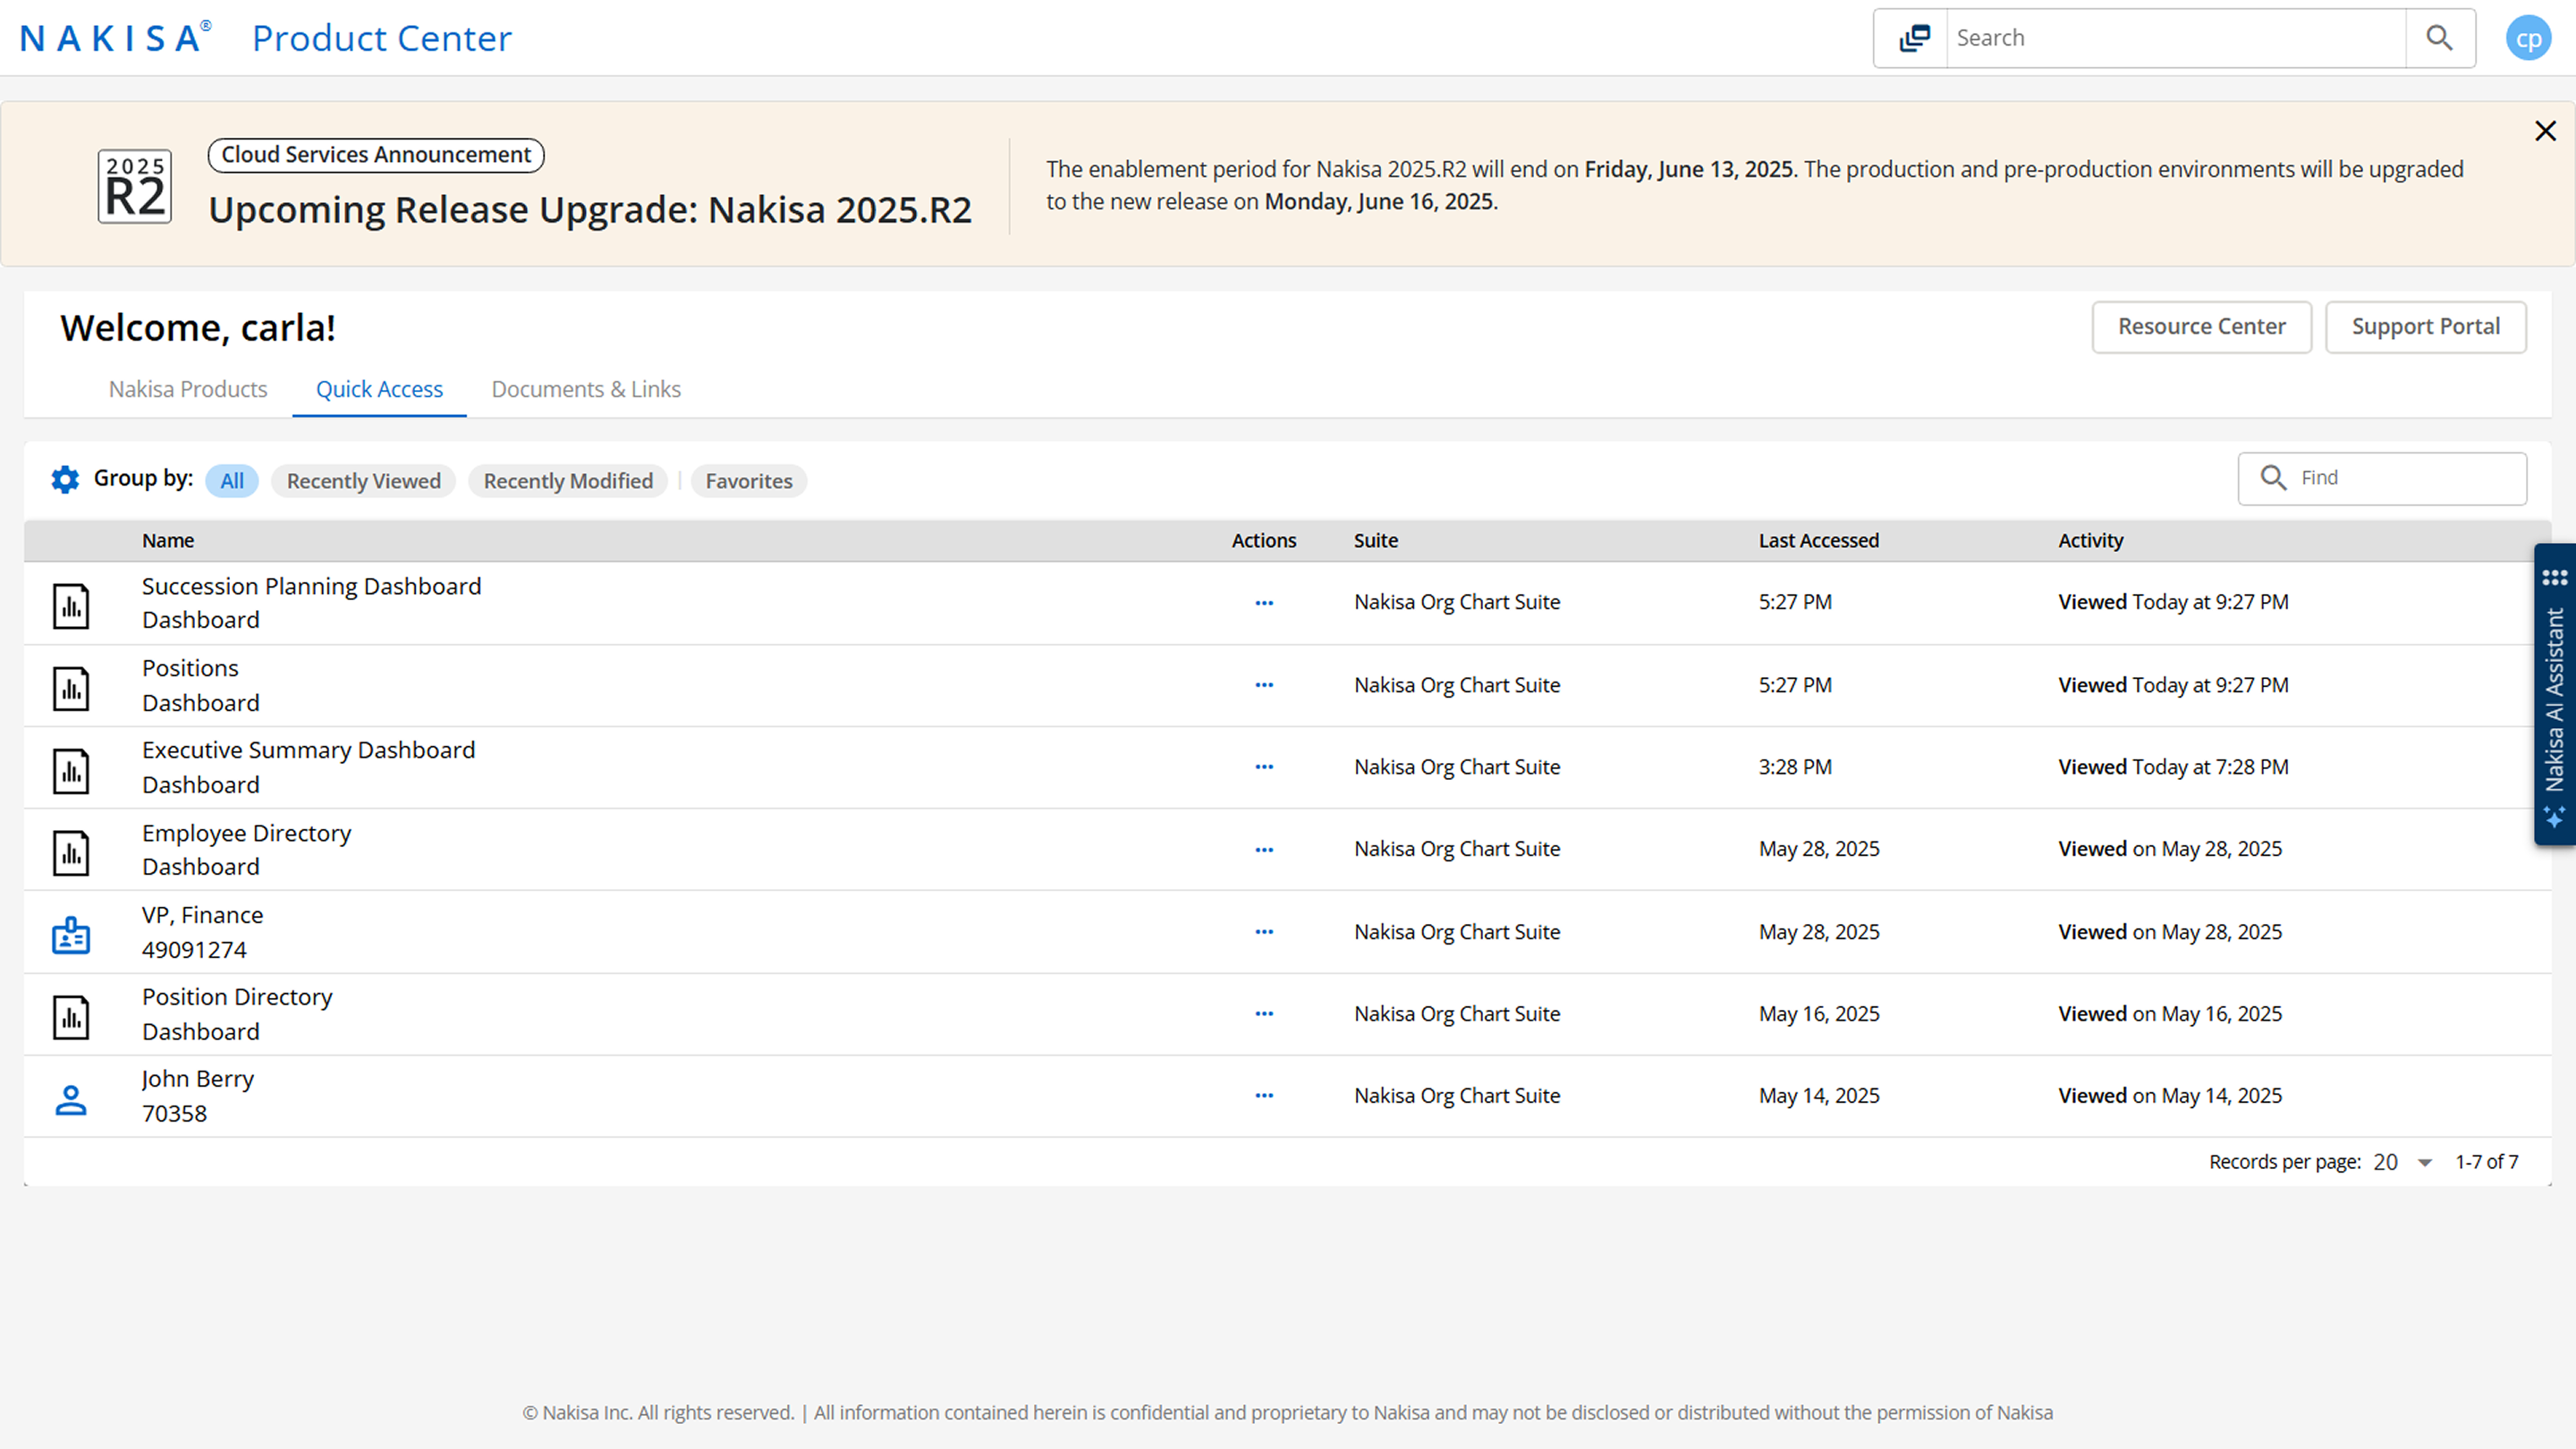Click Succession Planning Dashboard chart icon
Viewport: 2576px width, 1449px height.
coord(71,606)
